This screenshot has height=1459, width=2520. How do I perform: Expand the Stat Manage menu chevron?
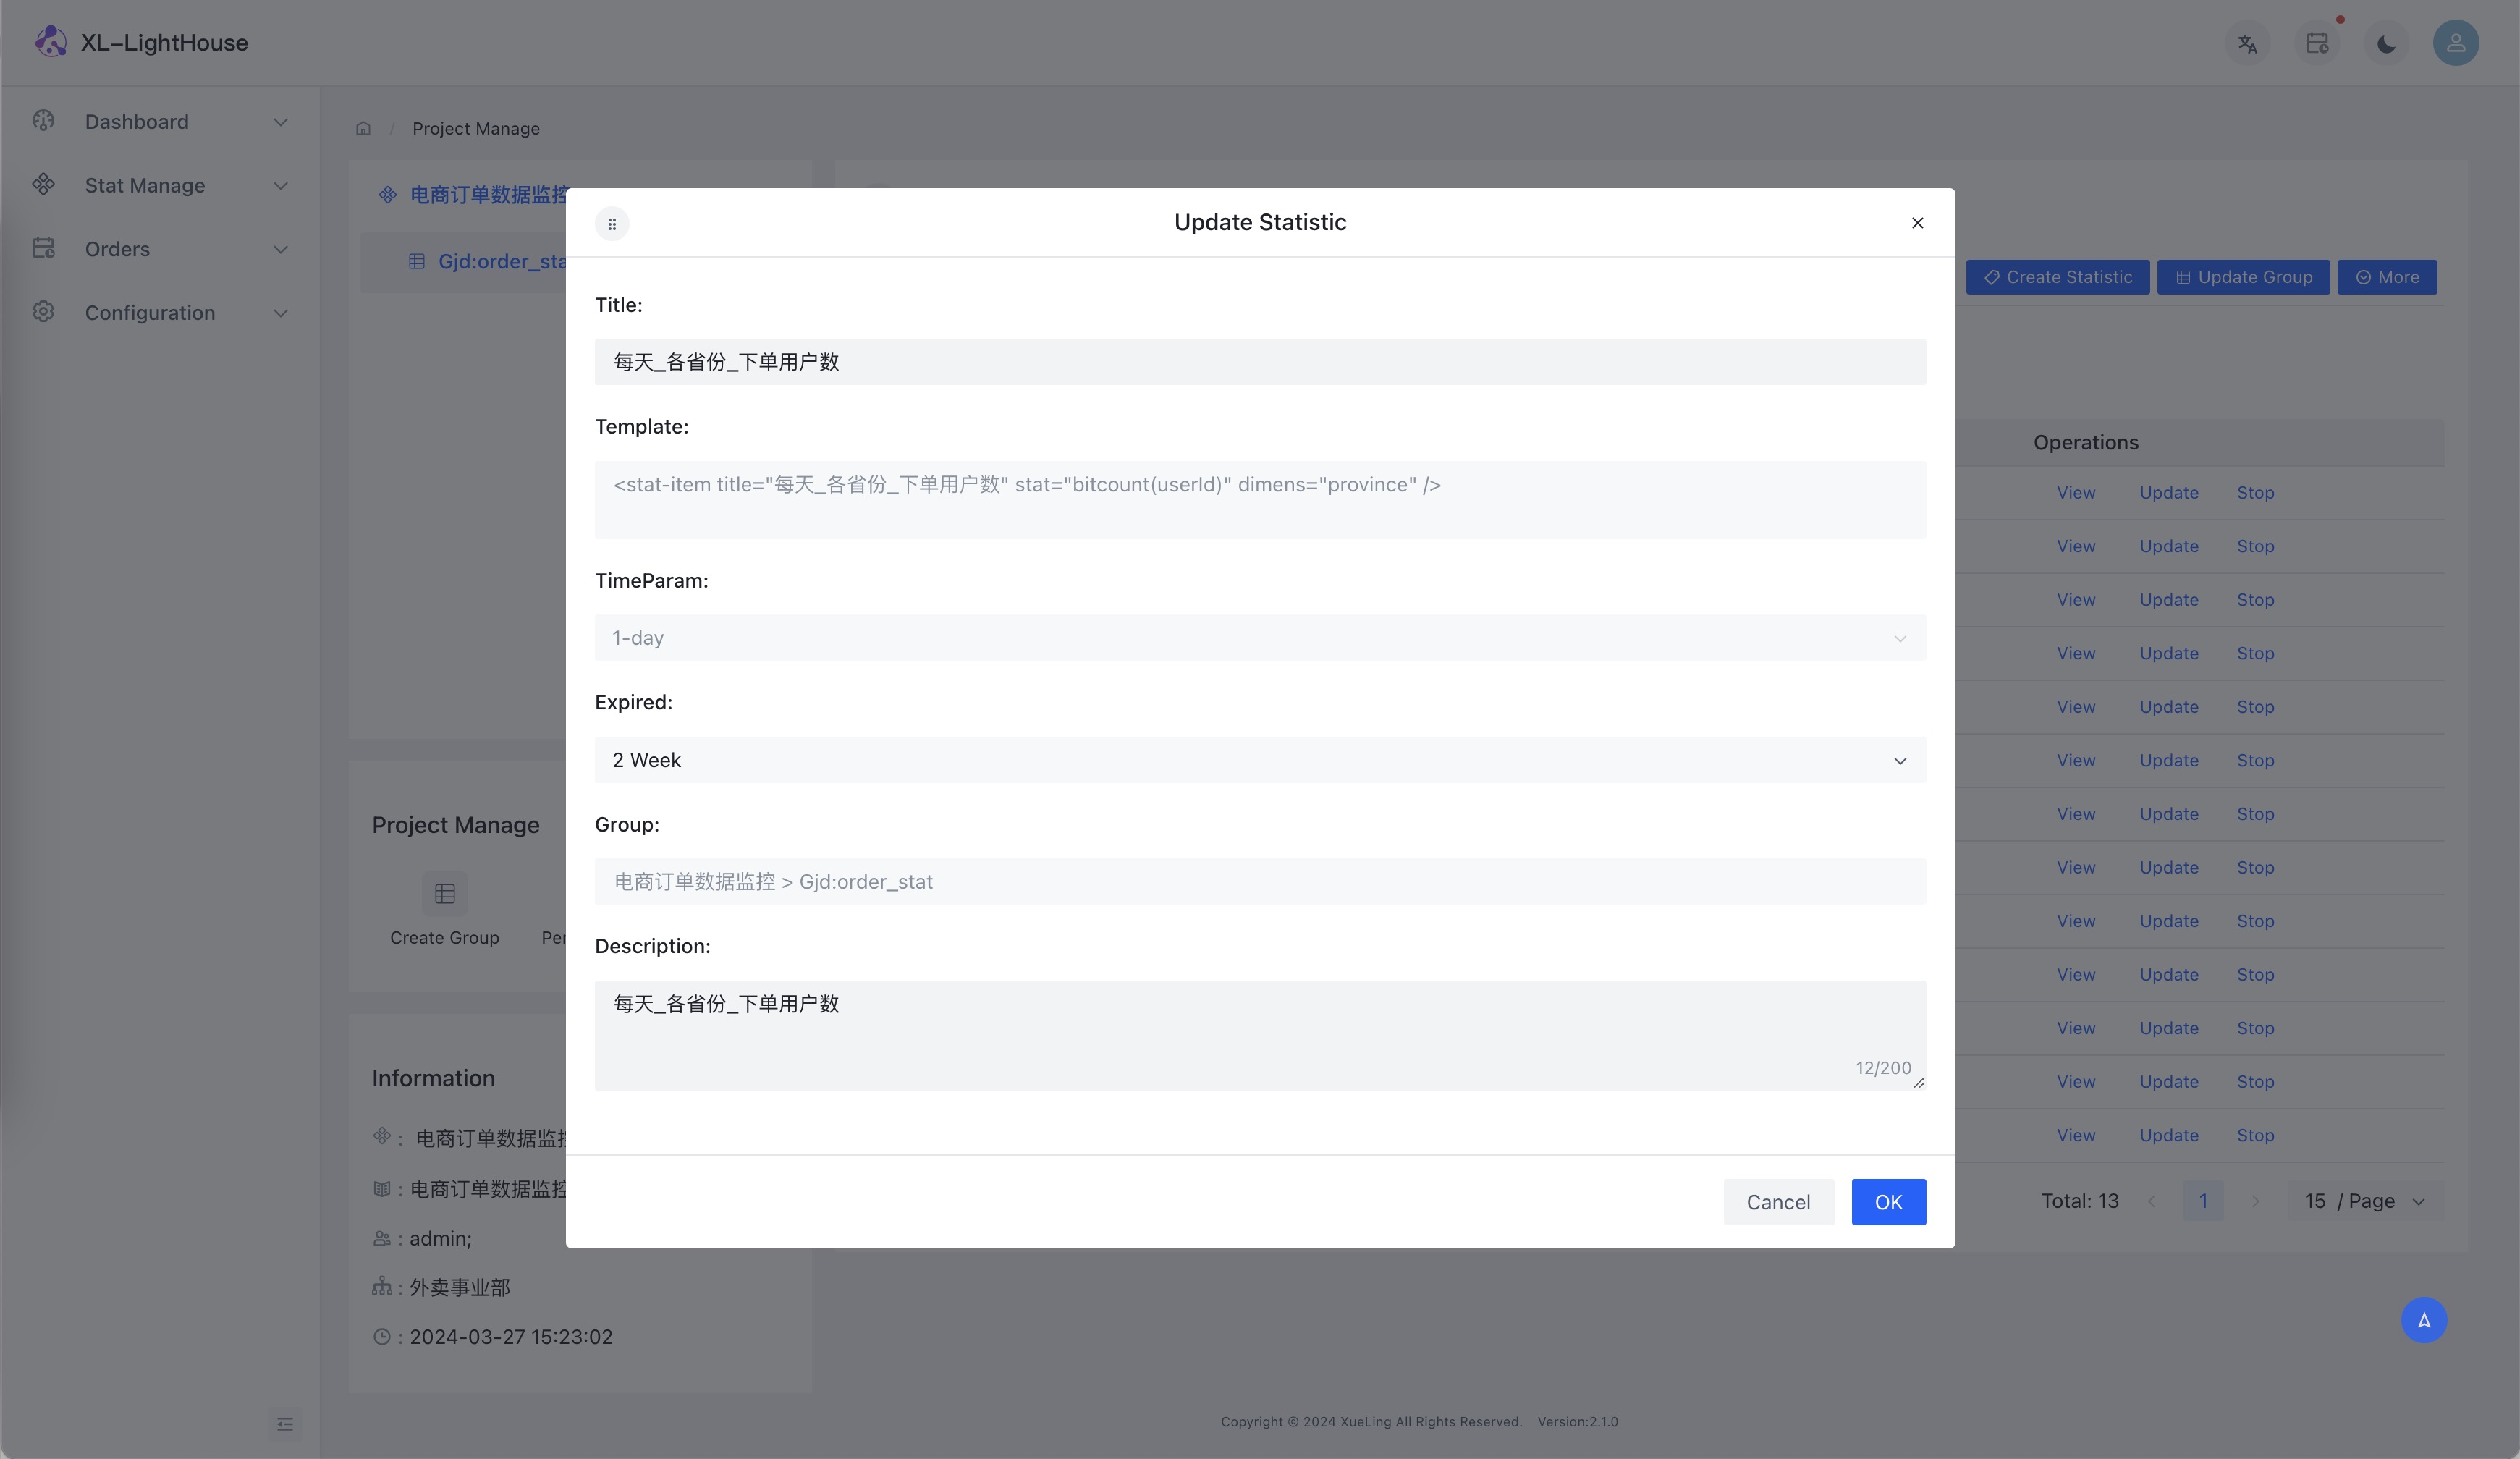point(281,186)
